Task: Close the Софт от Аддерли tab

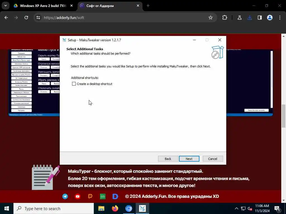Action: [138, 6]
